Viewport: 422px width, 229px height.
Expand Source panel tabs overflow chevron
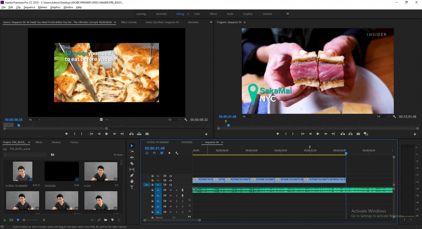(x=211, y=22)
